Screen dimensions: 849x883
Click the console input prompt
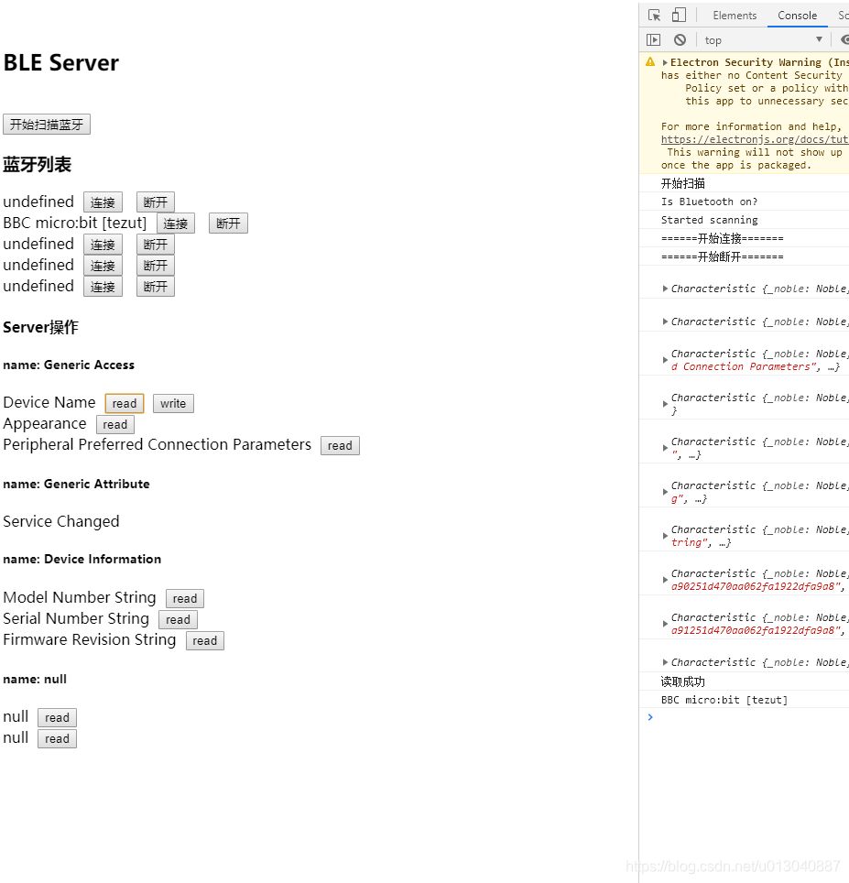(749, 717)
